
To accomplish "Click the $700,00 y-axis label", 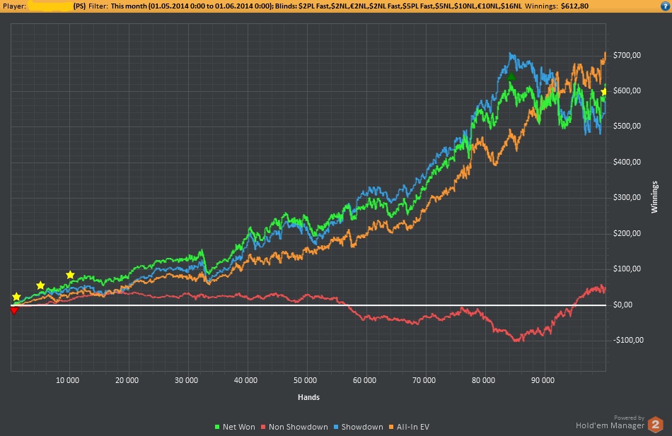I will [626, 56].
